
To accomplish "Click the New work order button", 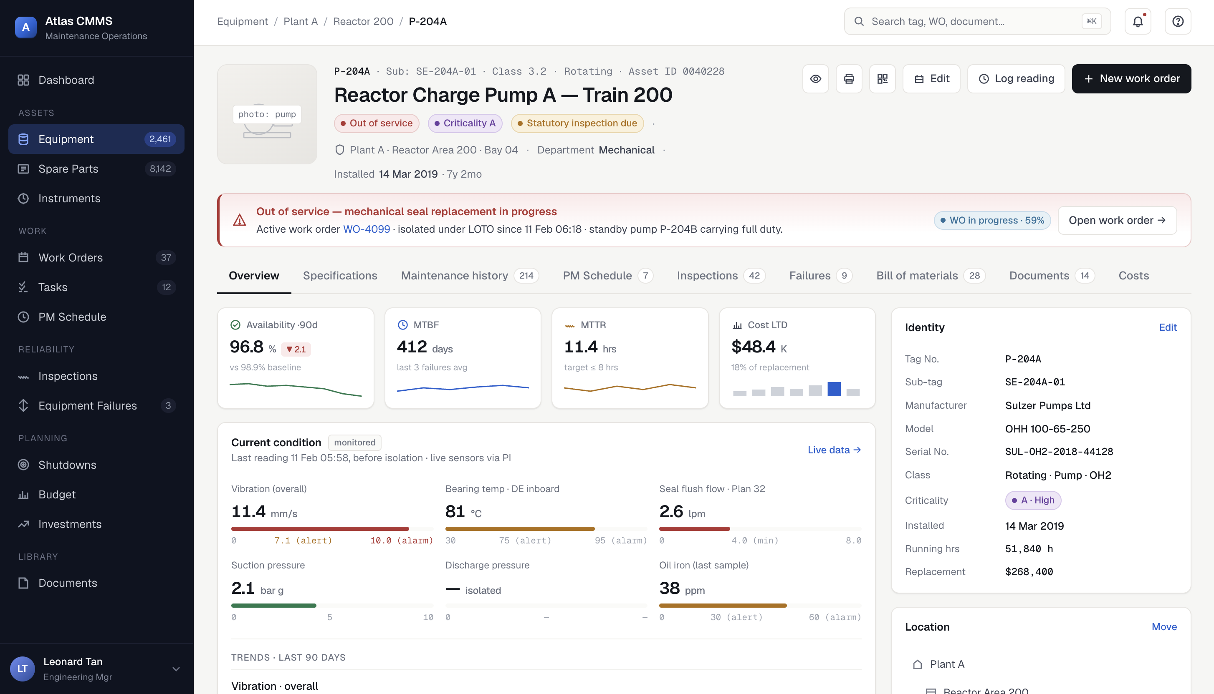I will pos(1131,79).
